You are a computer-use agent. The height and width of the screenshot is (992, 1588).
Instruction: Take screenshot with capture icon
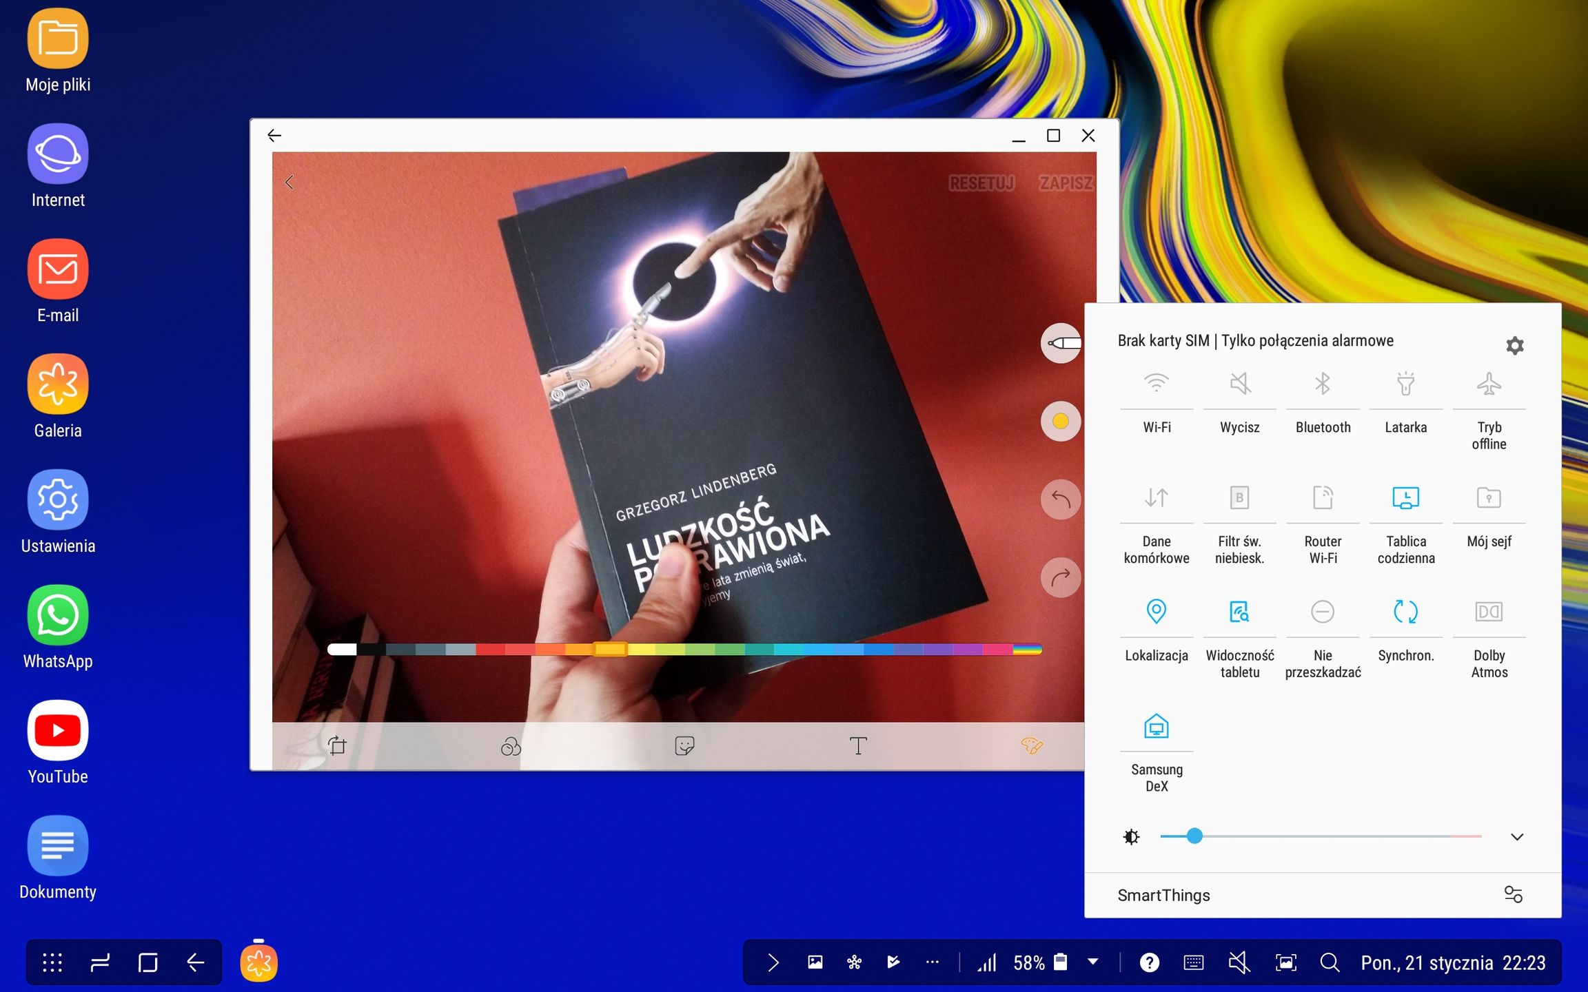(1285, 962)
